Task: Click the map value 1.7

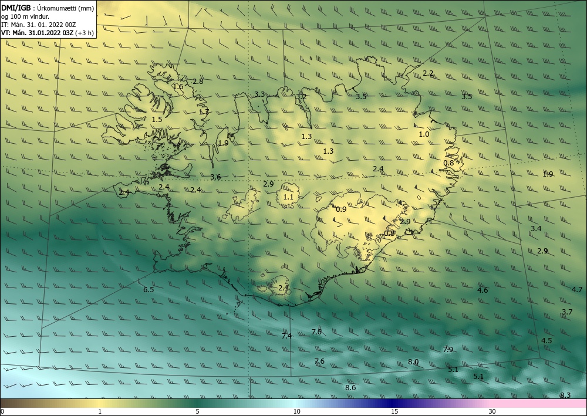Action: point(204,112)
